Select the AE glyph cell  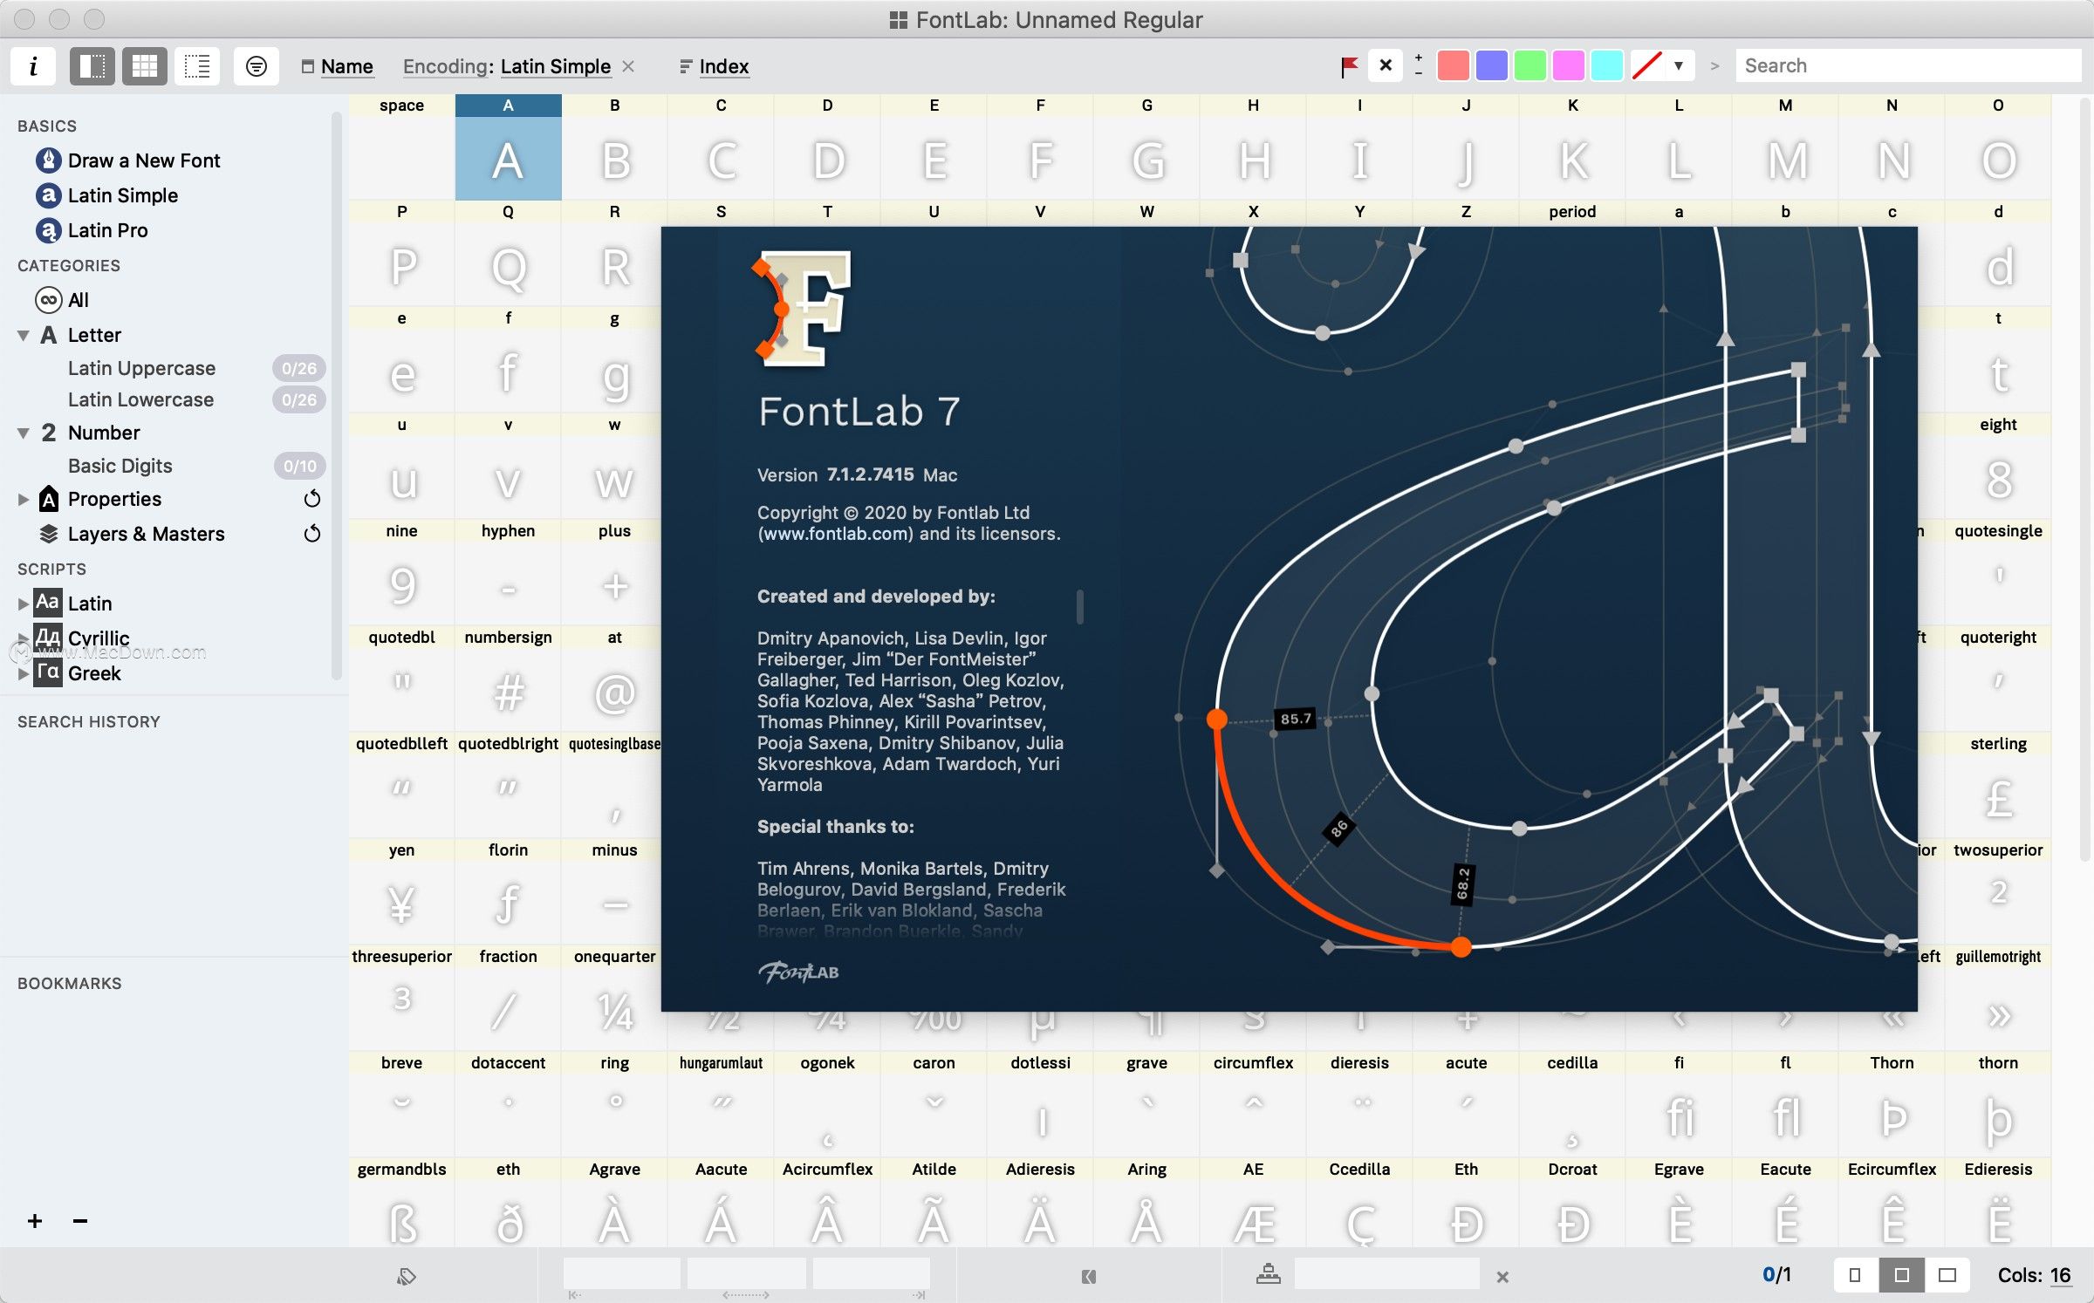pos(1253,1204)
